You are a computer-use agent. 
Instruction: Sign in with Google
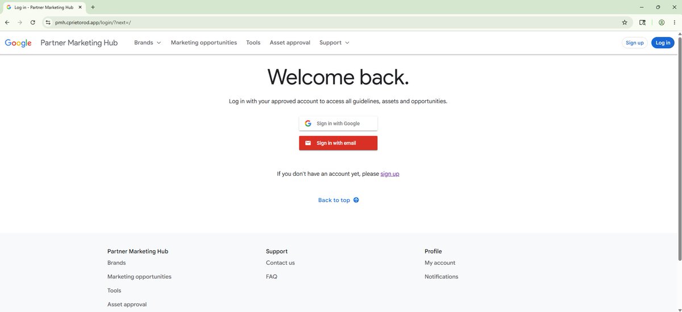(x=338, y=124)
